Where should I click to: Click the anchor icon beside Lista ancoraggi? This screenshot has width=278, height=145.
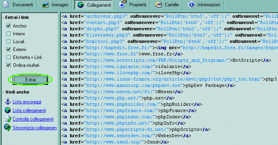[x=7, y=102]
